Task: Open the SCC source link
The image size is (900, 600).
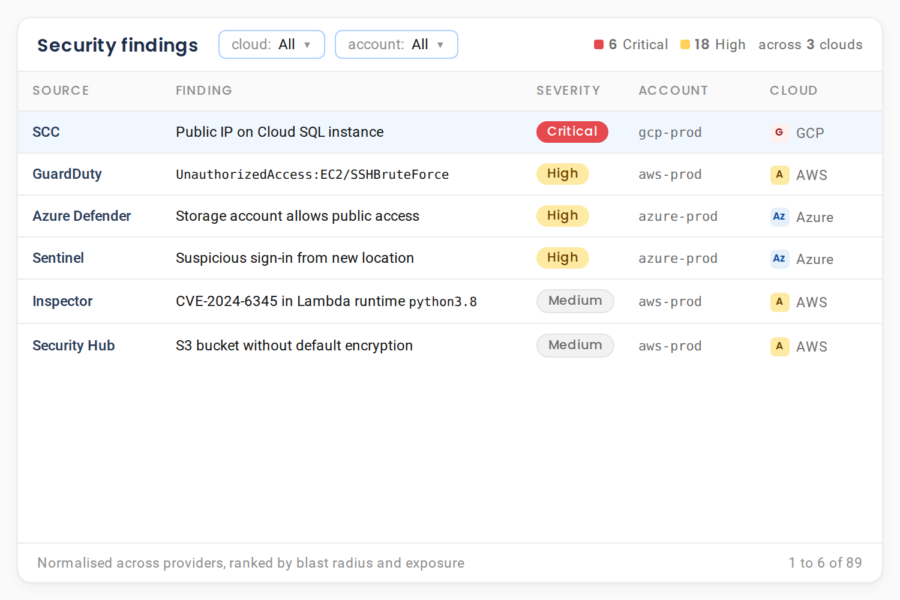Action: click(x=46, y=132)
